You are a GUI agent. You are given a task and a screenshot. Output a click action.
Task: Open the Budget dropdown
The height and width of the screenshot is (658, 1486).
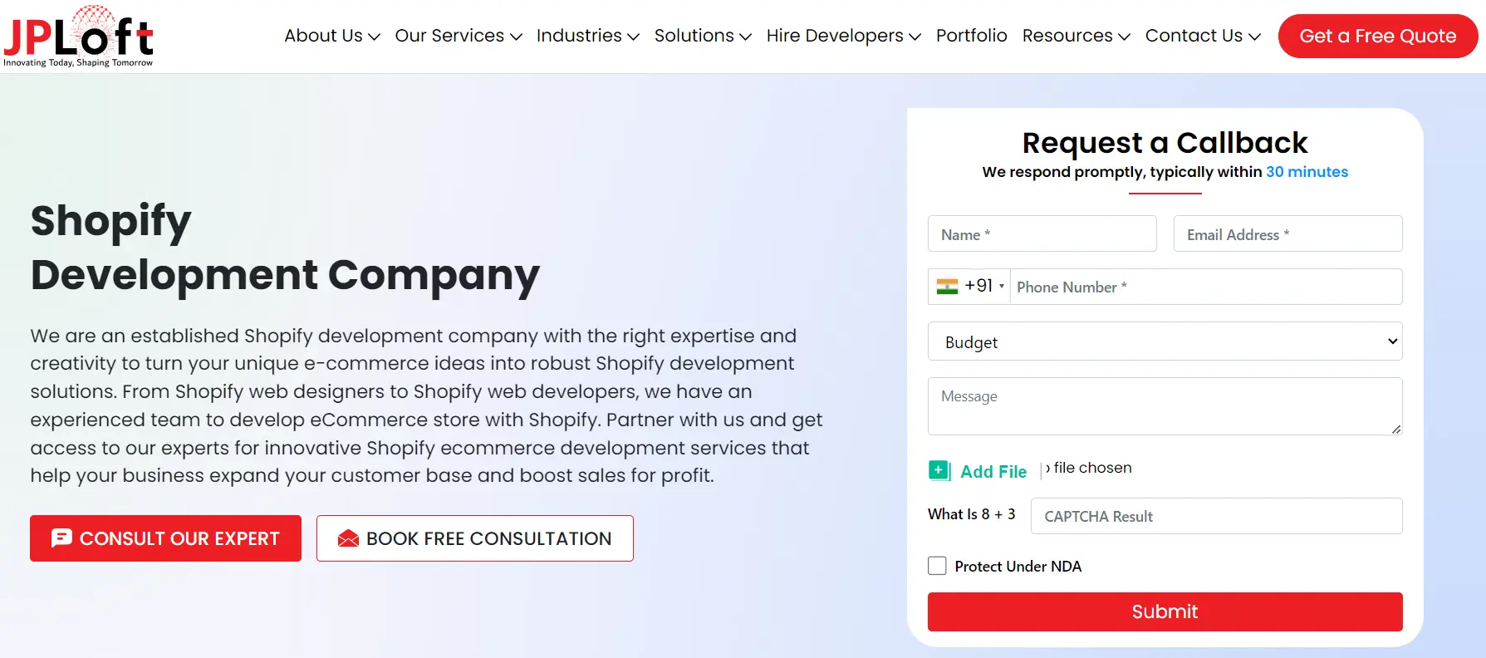click(1165, 341)
